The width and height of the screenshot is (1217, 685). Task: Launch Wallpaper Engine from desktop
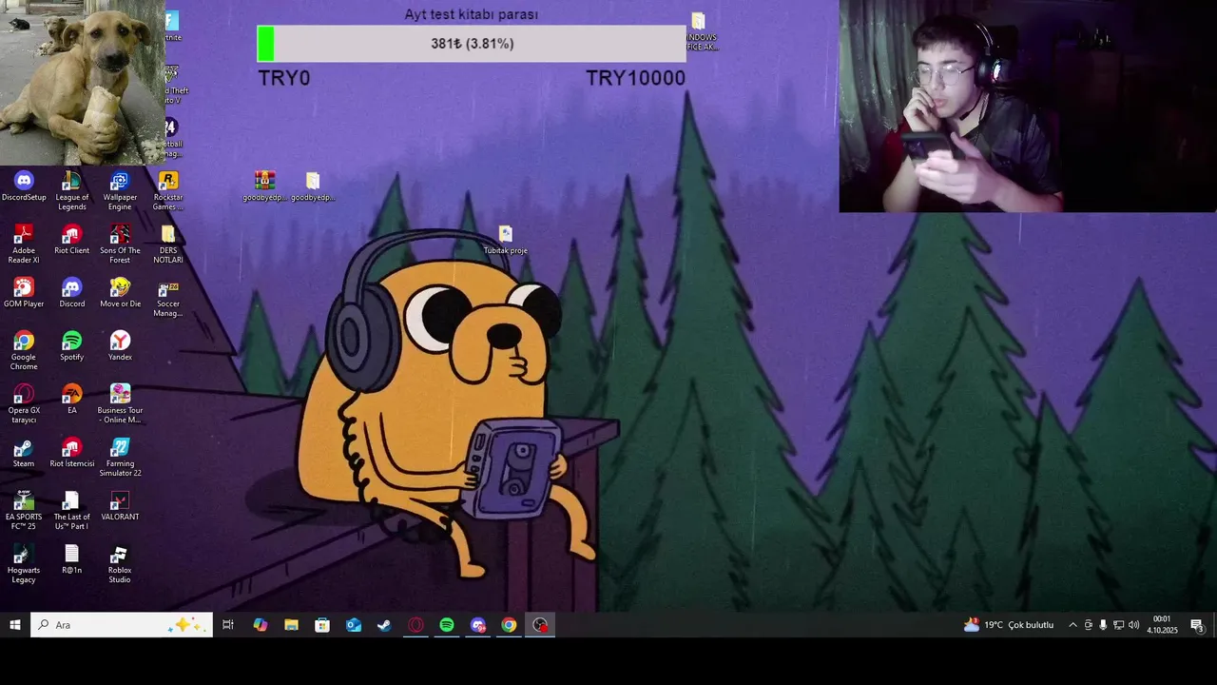tap(120, 190)
